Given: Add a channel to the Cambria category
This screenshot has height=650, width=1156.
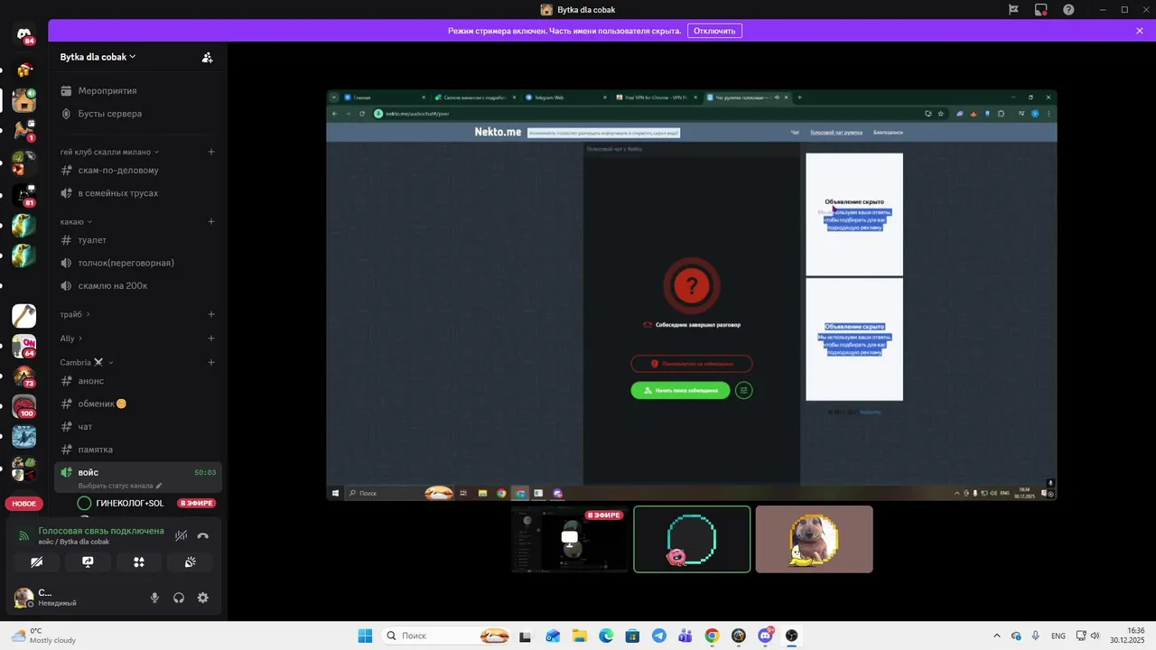Looking at the screenshot, I should pos(211,362).
